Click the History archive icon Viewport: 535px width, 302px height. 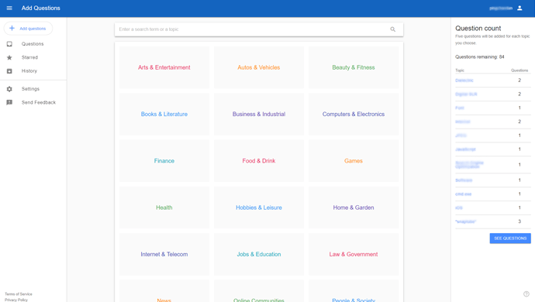(9, 71)
